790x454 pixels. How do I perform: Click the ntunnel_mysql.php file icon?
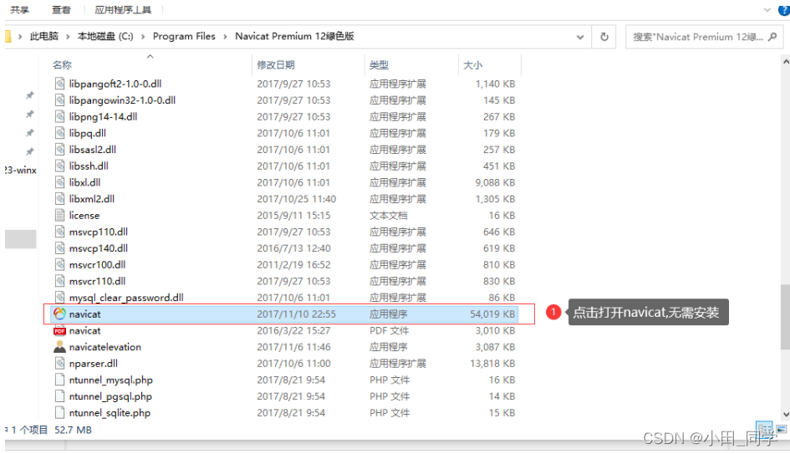60,380
